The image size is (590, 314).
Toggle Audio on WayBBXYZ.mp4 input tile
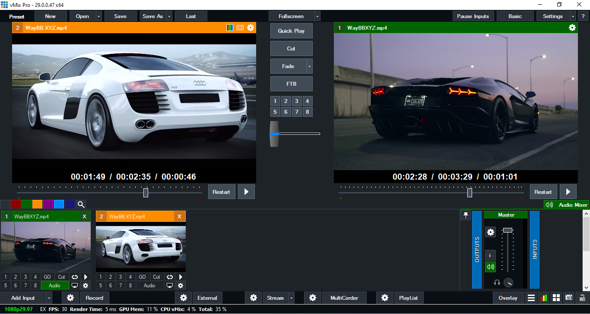coord(55,285)
